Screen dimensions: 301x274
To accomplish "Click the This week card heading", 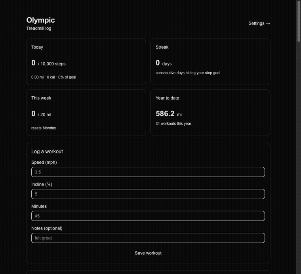I will pyautogui.click(x=41, y=98).
